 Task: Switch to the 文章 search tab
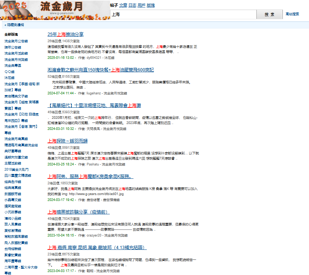(123, 5)
